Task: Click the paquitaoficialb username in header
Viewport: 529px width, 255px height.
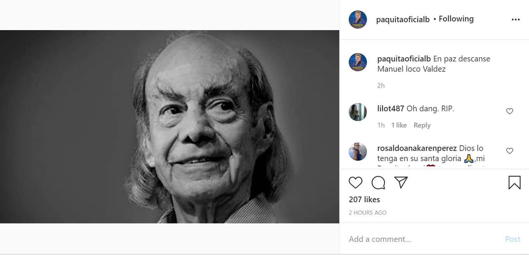Action: (x=403, y=19)
